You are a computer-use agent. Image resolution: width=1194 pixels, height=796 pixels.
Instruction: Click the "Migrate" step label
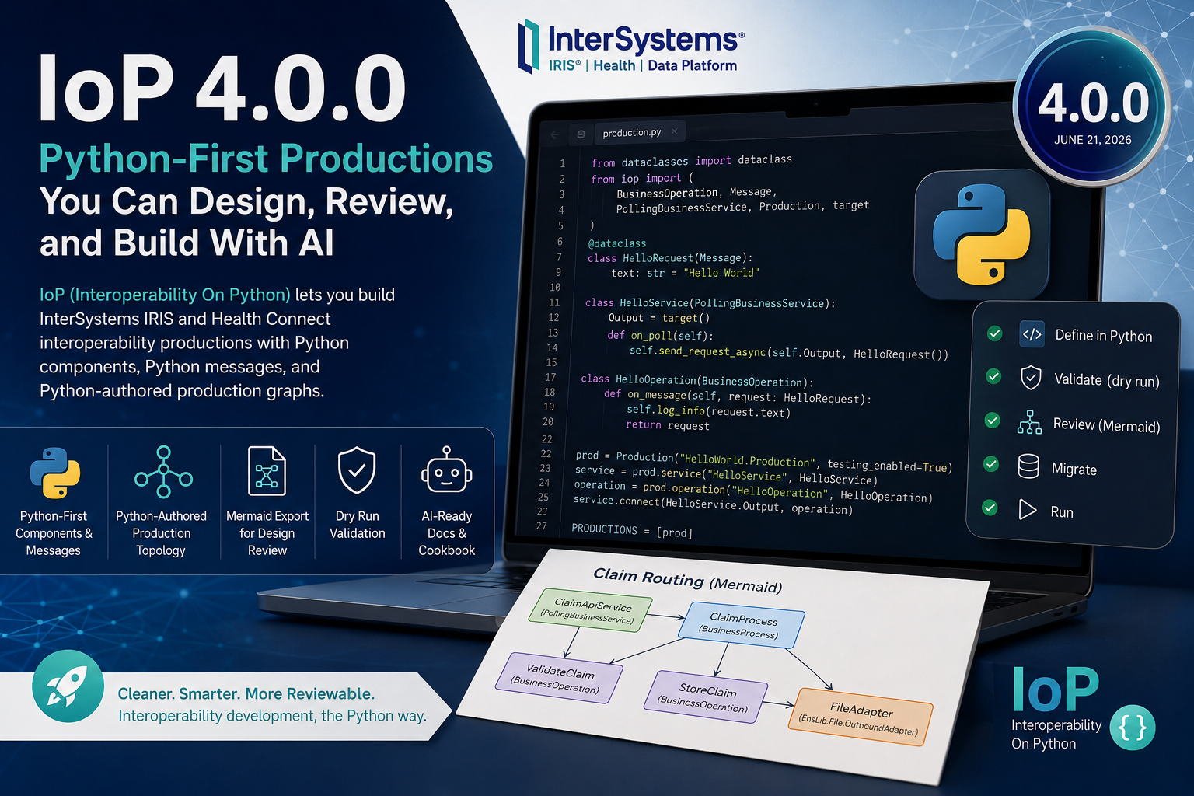(x=1074, y=470)
